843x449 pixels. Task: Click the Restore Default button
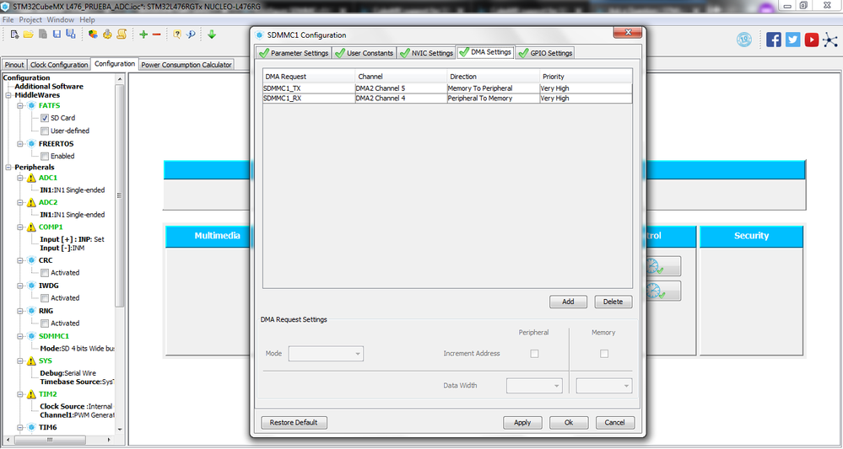(x=295, y=423)
